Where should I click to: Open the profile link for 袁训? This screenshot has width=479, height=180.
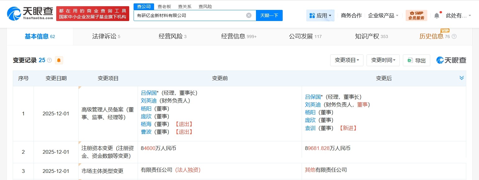tap(310, 128)
